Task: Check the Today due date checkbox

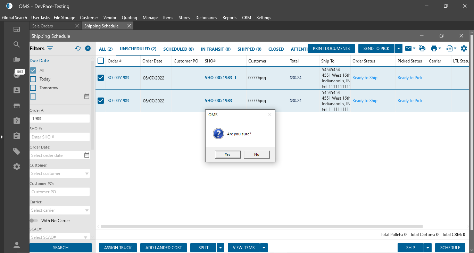Action: (33, 79)
